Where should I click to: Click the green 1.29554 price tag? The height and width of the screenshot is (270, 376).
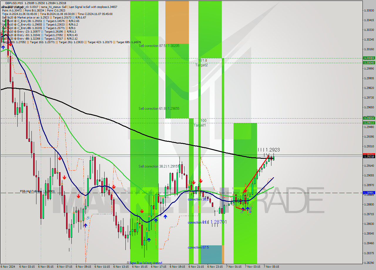pyautogui.click(x=369, y=118)
